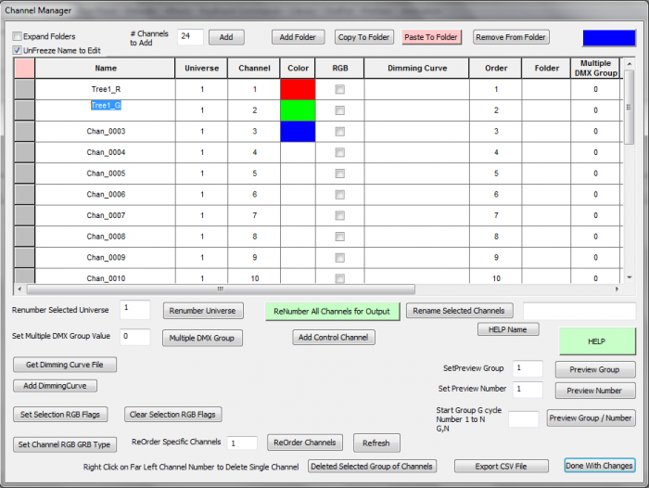
Task: Click the vertical scrollbar down arrow of grid
Action: [630, 276]
